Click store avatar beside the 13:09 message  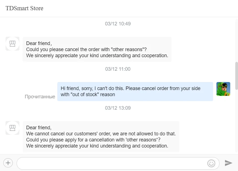coord(12,128)
